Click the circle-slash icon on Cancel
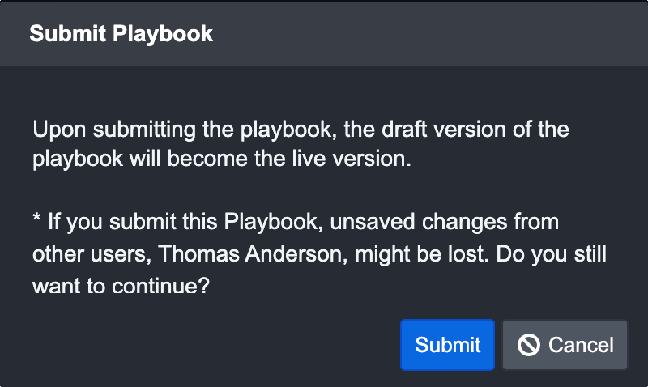648x387 pixels. (x=529, y=345)
